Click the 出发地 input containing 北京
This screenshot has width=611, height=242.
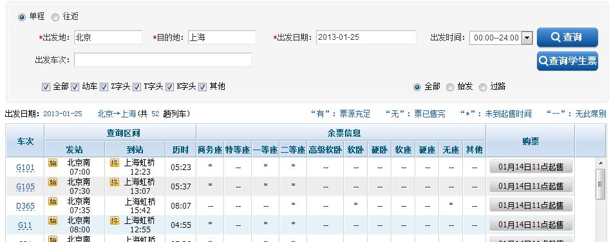[x=108, y=38]
